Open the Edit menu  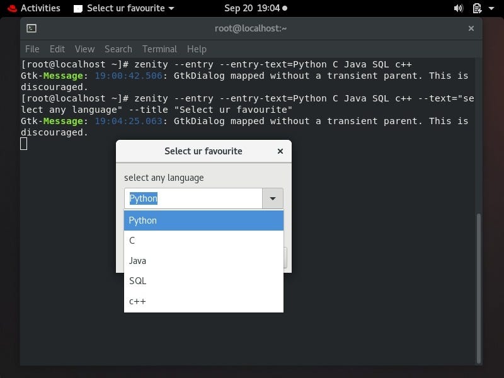(57, 49)
